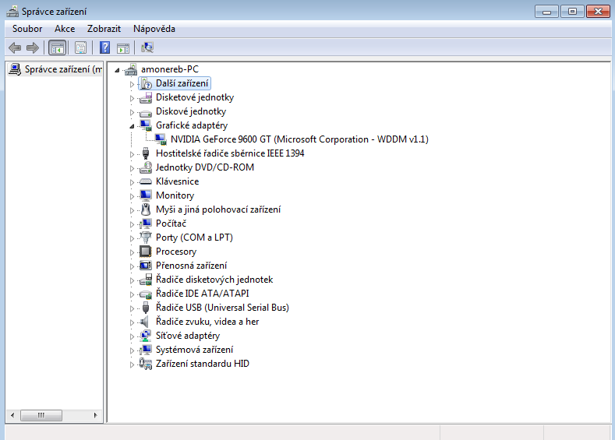The height and width of the screenshot is (440, 615).
Task: Expand the Procesory category
Action: coord(133,252)
